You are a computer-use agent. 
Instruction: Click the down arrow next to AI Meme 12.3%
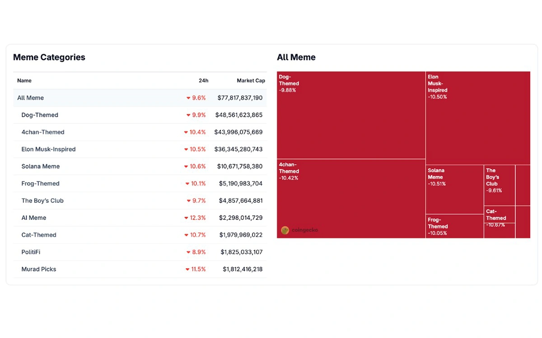tap(186, 218)
